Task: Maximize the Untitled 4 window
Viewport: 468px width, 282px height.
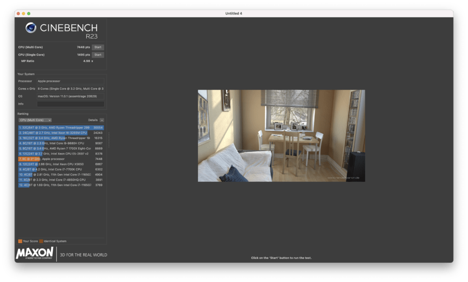Action: (29, 13)
